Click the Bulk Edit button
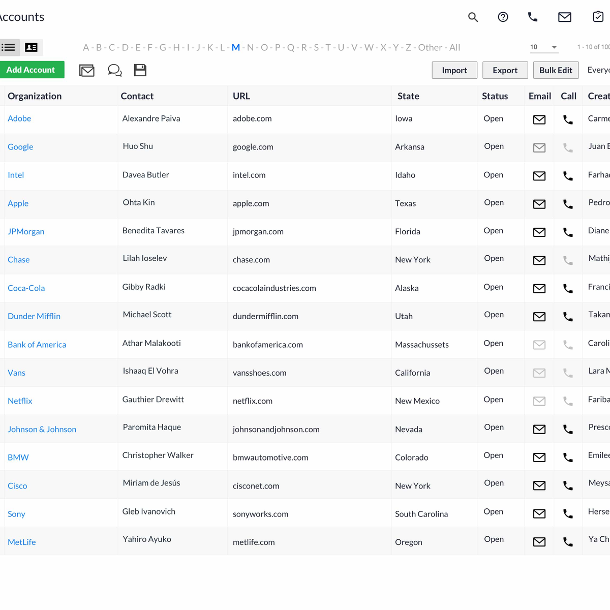Screen dimensions: 610x610 coord(555,70)
